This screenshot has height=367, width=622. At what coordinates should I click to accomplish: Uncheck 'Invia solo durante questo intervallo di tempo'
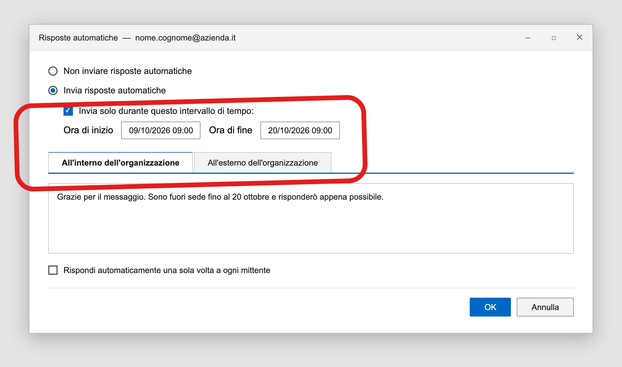(x=68, y=111)
